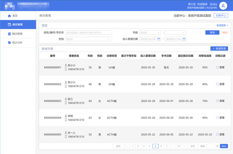Click 查看 for patient M0000000001
Image resolution: width=233 pixels, height=154 pixels.
click(222, 67)
